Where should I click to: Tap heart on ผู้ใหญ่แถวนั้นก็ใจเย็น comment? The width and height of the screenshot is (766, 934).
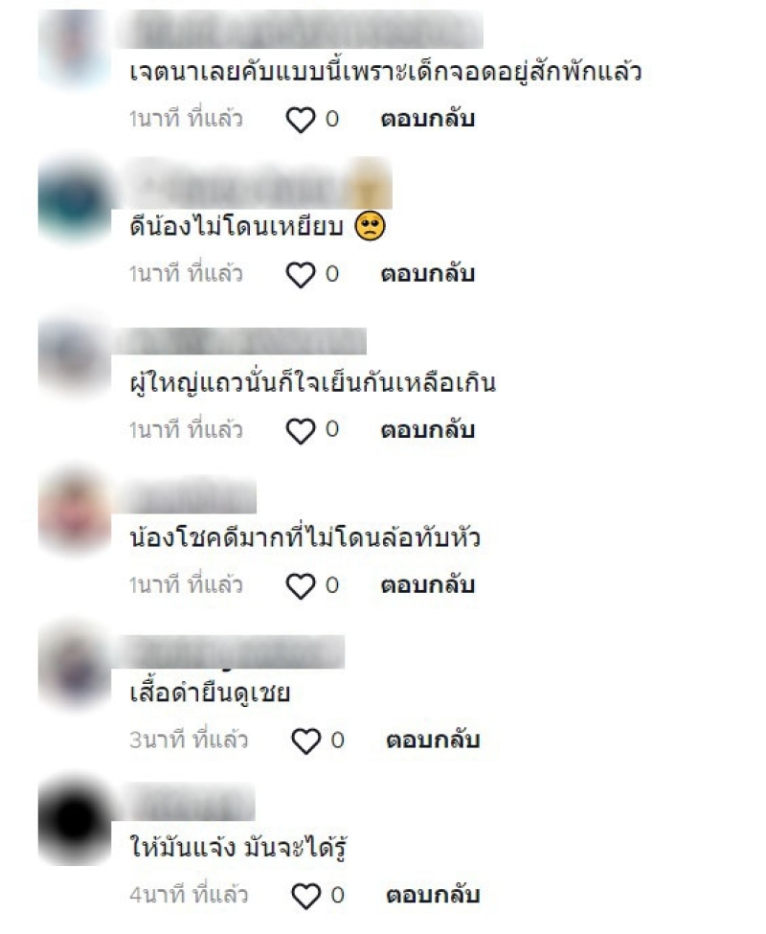pos(301,431)
